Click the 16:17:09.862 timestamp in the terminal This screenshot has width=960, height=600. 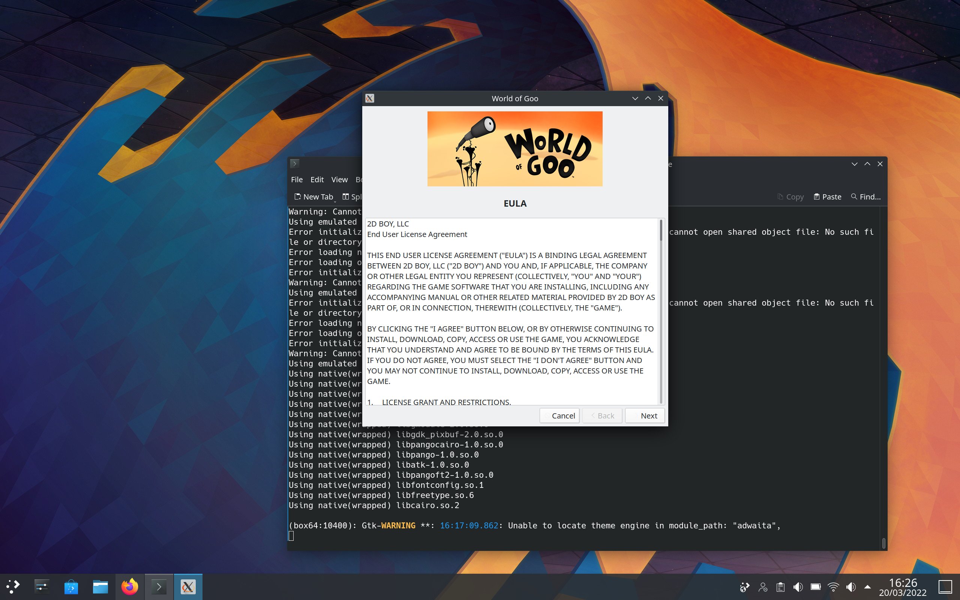[469, 525]
